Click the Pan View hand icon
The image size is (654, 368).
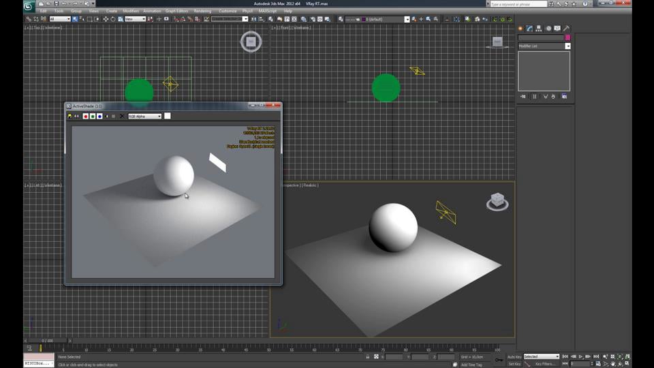612,364
